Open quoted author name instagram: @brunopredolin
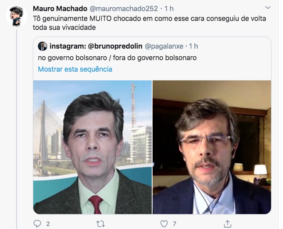 tap(96, 46)
